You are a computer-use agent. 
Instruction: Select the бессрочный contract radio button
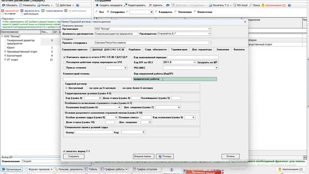pyautogui.click(x=67, y=88)
